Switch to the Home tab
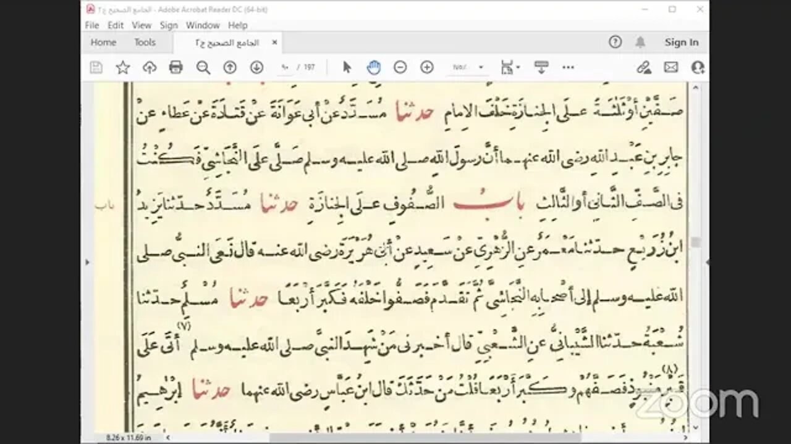Viewport: 791px width, 444px height. (103, 42)
